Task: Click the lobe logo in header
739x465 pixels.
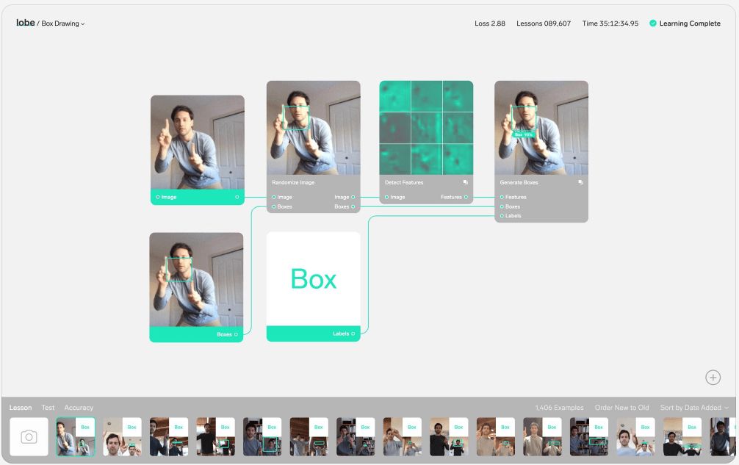Action: click(x=25, y=23)
